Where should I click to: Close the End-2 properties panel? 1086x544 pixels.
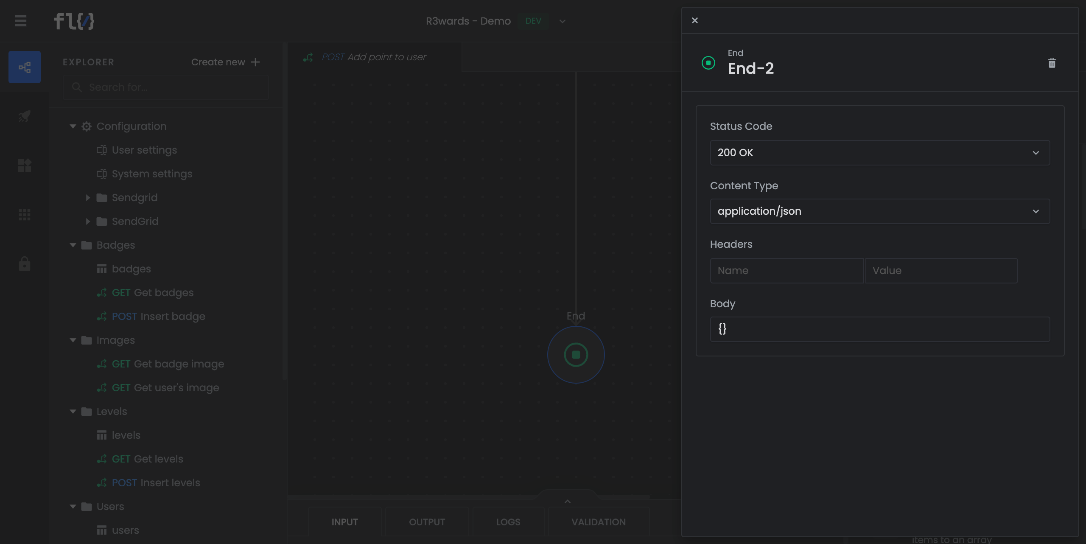click(695, 20)
